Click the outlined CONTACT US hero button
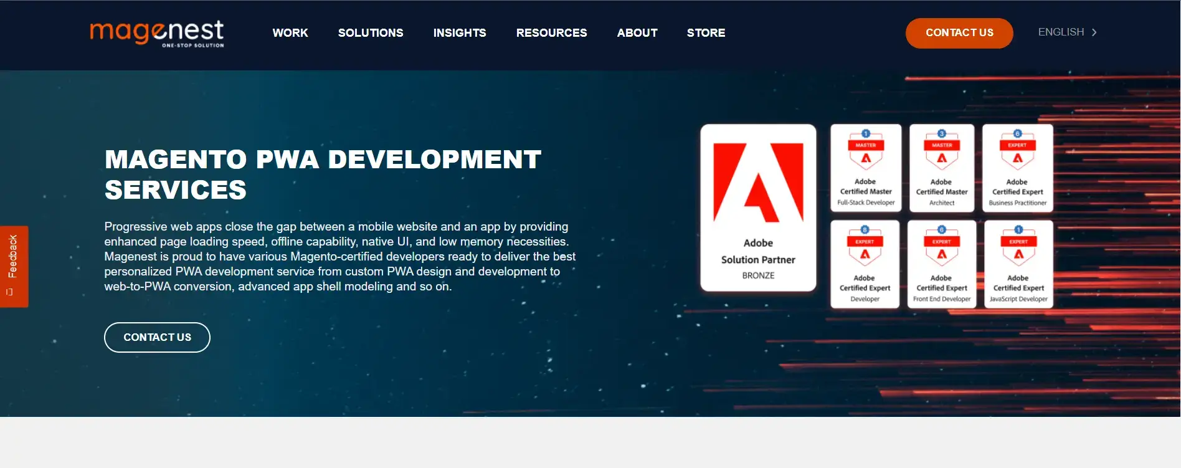The width and height of the screenshot is (1181, 468). pos(157,337)
